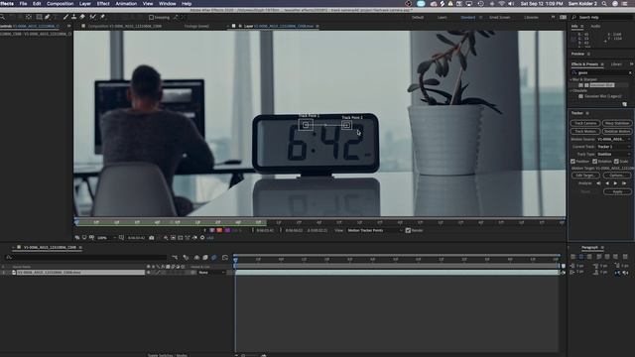The image size is (635, 357).
Task: Open the Layer menu
Action: 85,3
